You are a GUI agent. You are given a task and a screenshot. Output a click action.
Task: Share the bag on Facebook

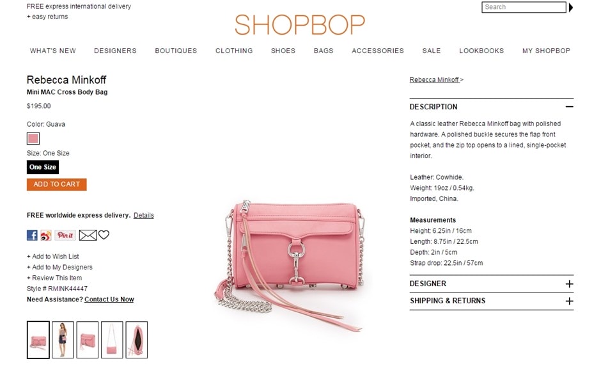point(32,235)
